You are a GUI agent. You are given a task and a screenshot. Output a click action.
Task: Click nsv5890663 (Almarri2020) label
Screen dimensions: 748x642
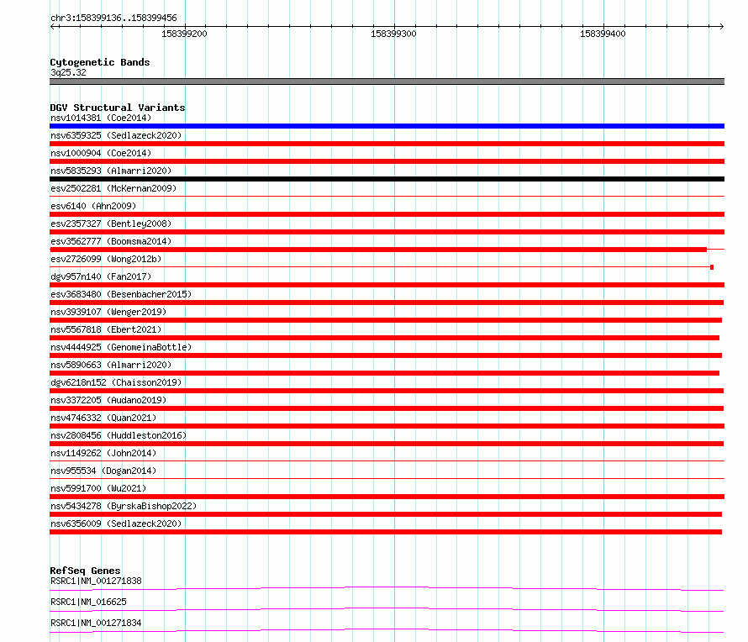111,365
